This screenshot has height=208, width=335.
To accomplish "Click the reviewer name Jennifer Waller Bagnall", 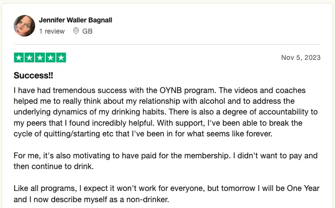I will [x=76, y=20].
